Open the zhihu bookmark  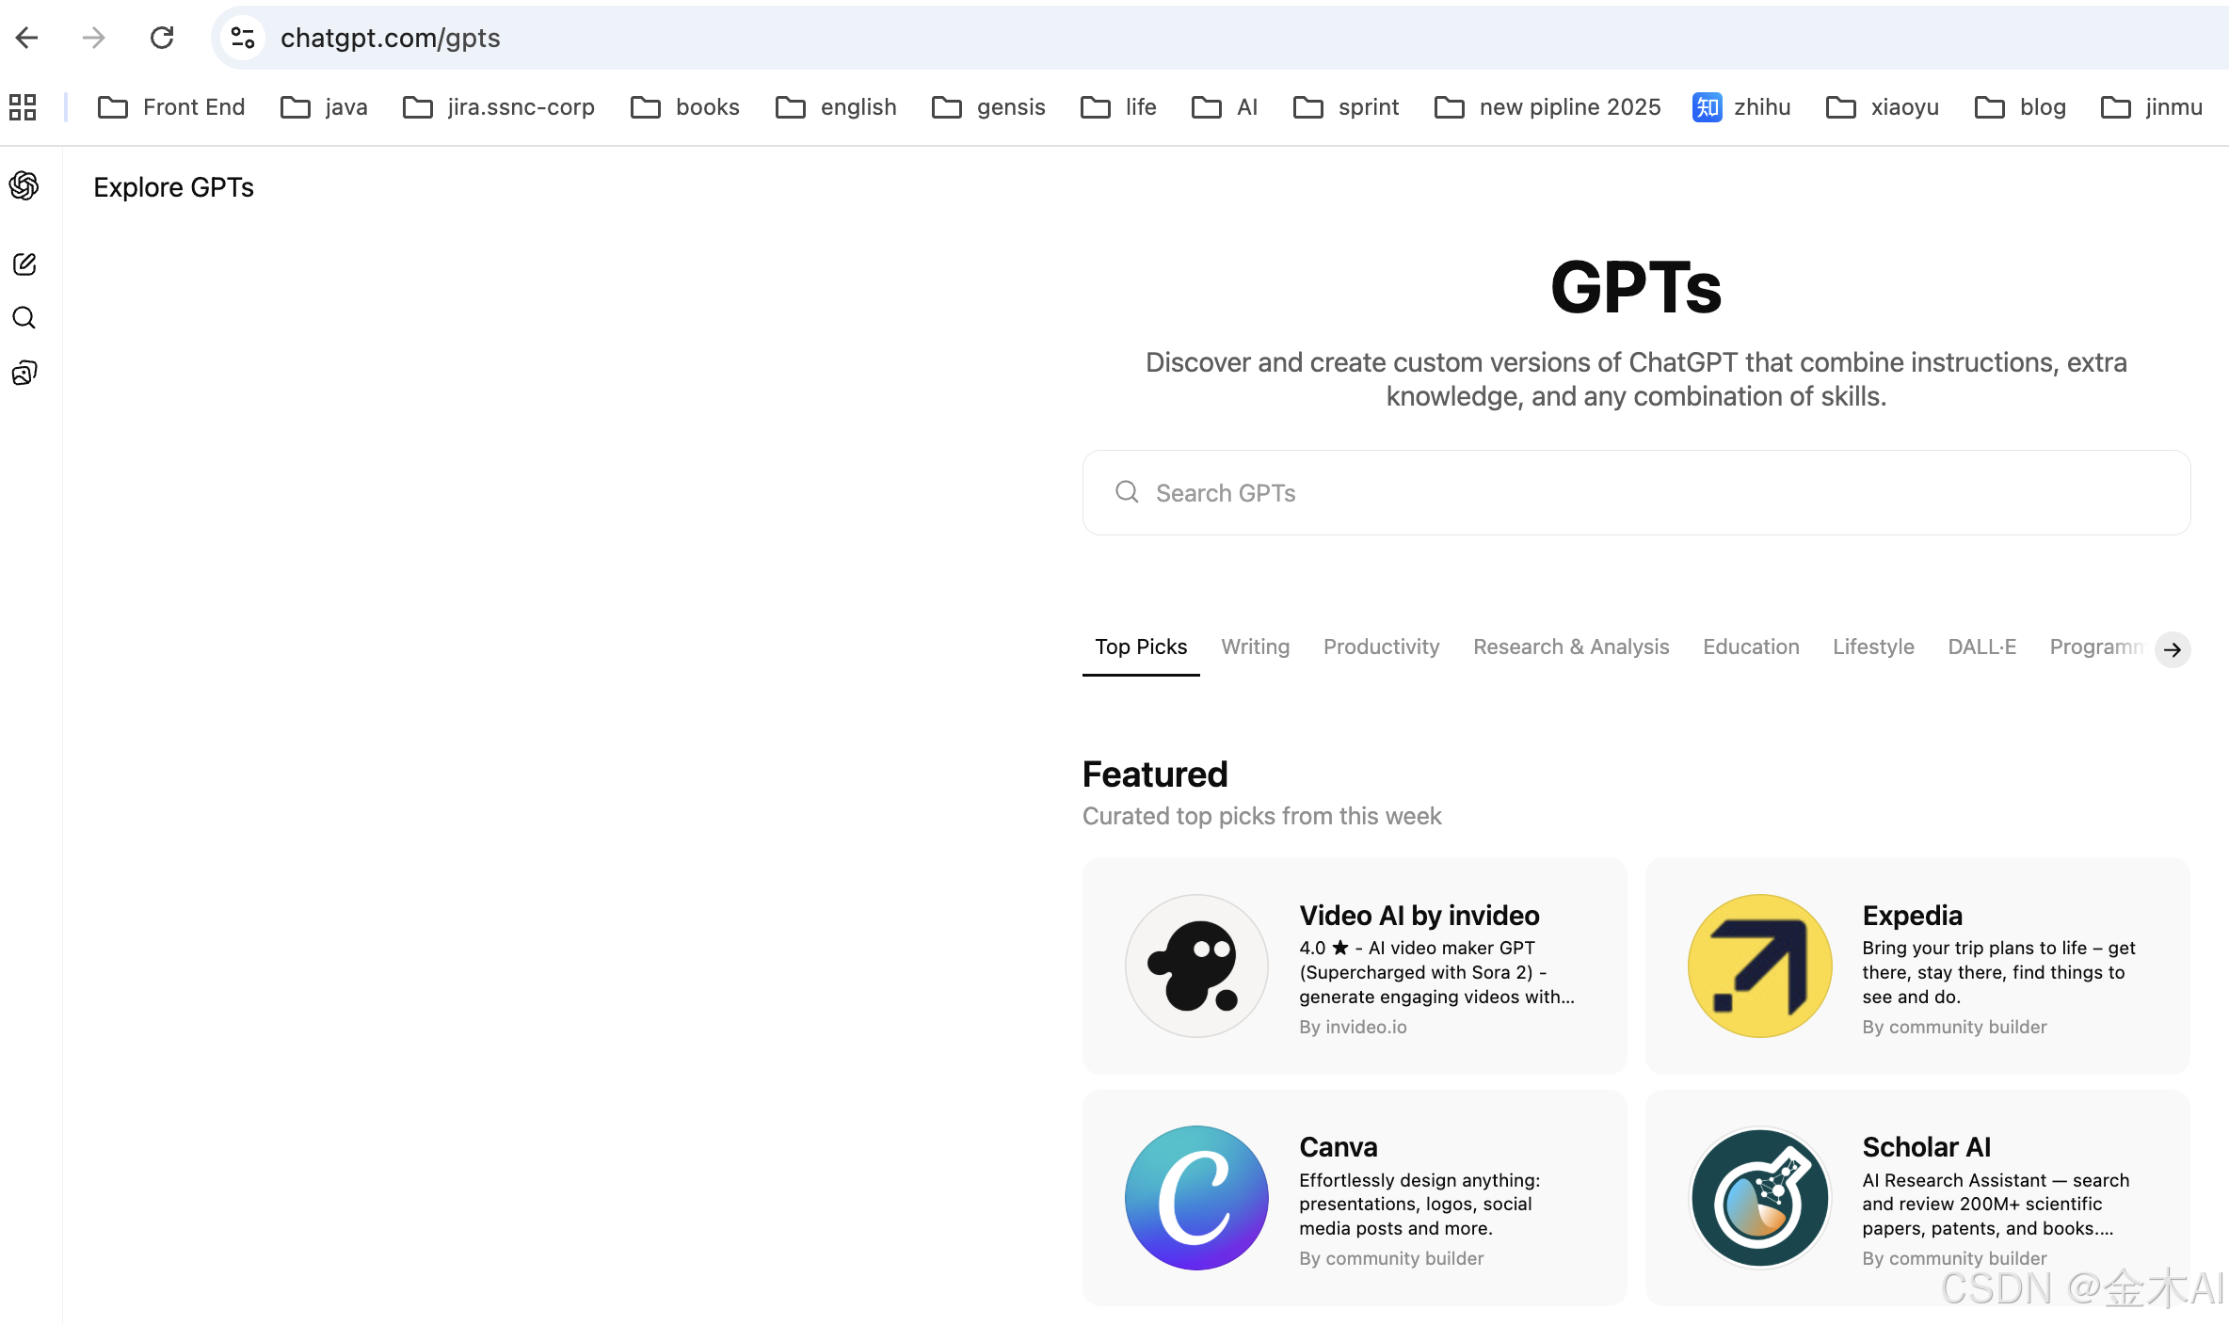(1741, 107)
